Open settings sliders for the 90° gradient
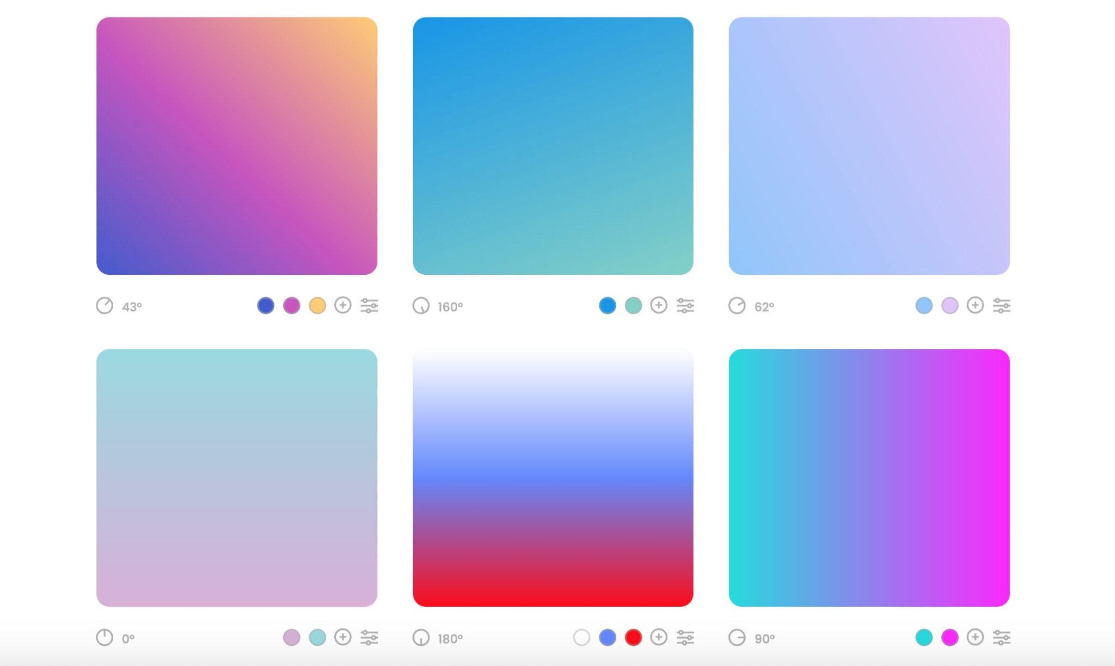The height and width of the screenshot is (666, 1115). click(1002, 638)
